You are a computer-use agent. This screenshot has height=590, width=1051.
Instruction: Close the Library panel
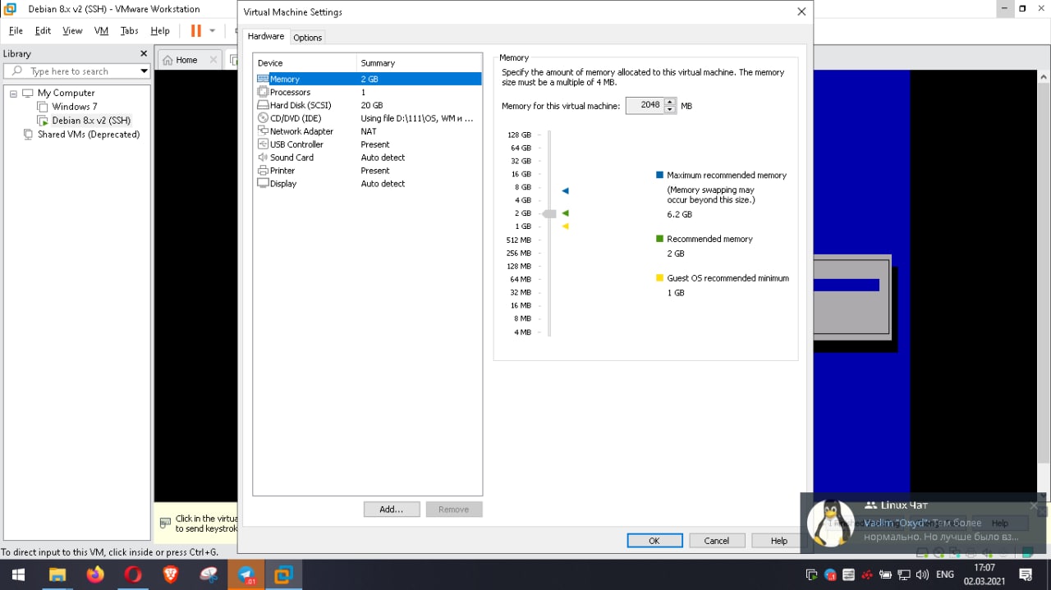144,53
